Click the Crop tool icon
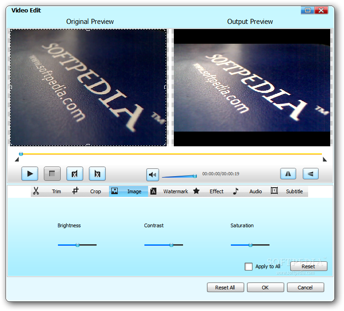This screenshot has width=344, height=311. [75, 191]
